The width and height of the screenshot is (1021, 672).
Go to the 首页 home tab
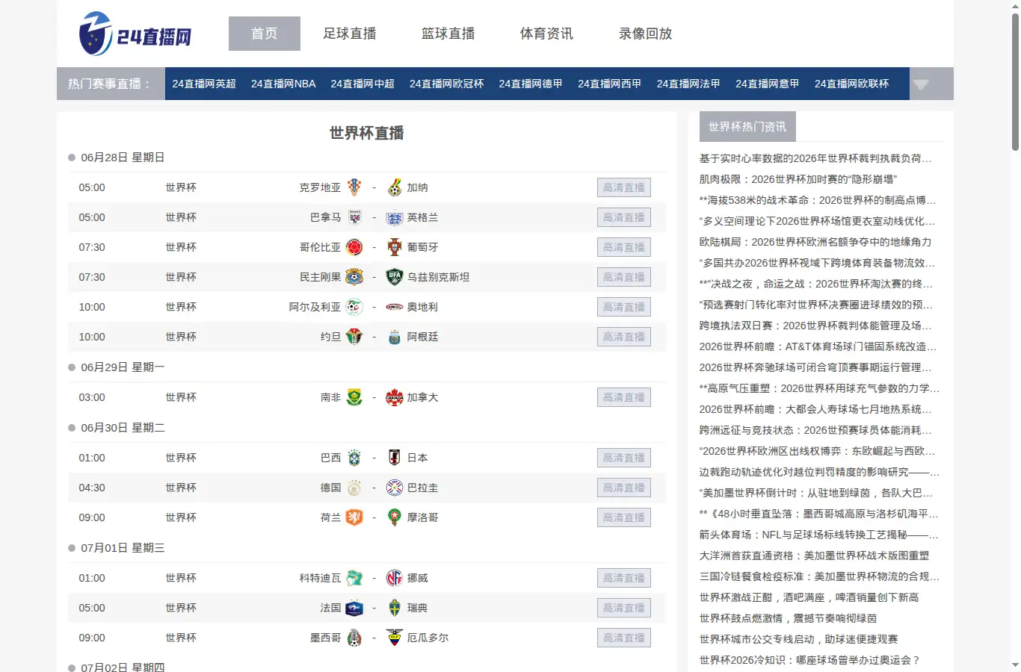coord(265,34)
